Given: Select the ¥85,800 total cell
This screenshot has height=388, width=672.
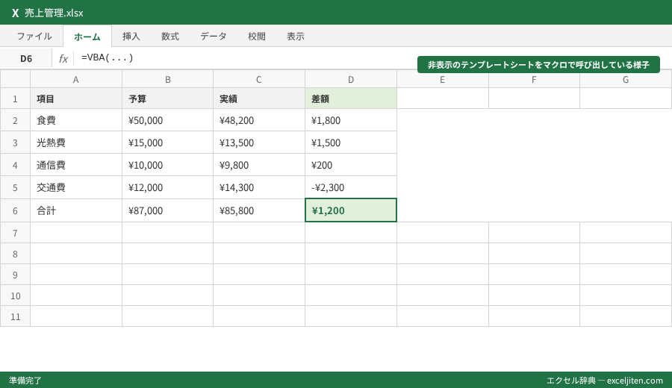Looking at the screenshot, I should coord(259,210).
